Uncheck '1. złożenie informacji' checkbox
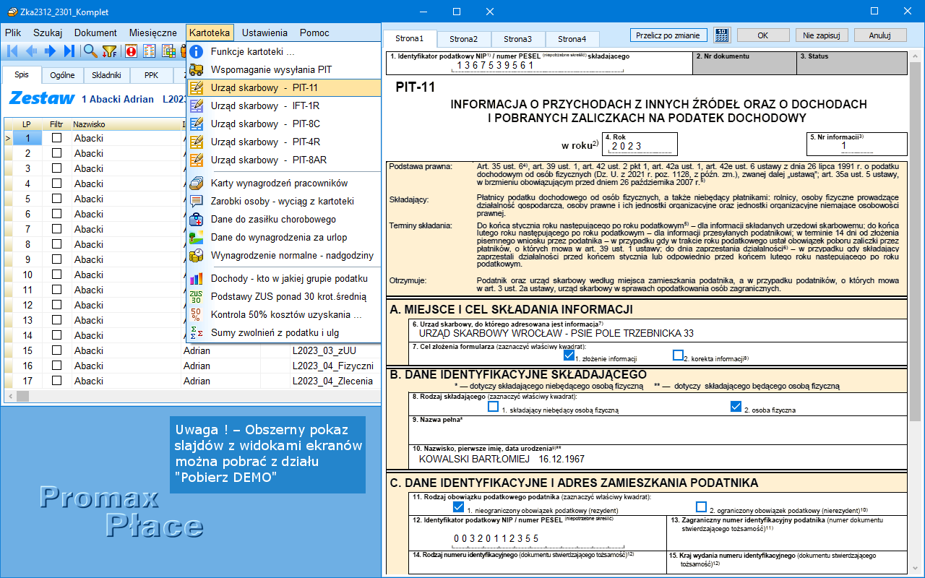Viewport: 925px width, 578px height. click(569, 355)
